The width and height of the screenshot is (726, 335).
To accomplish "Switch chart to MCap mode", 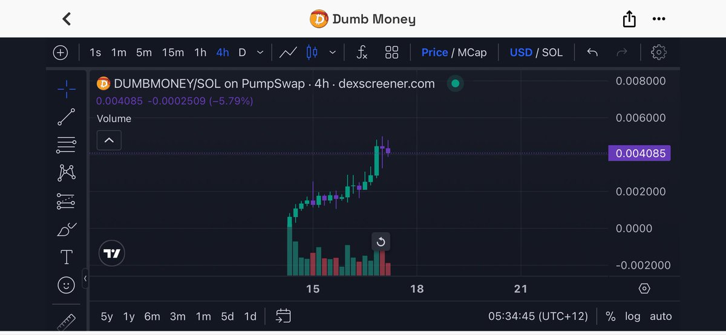I will point(472,53).
